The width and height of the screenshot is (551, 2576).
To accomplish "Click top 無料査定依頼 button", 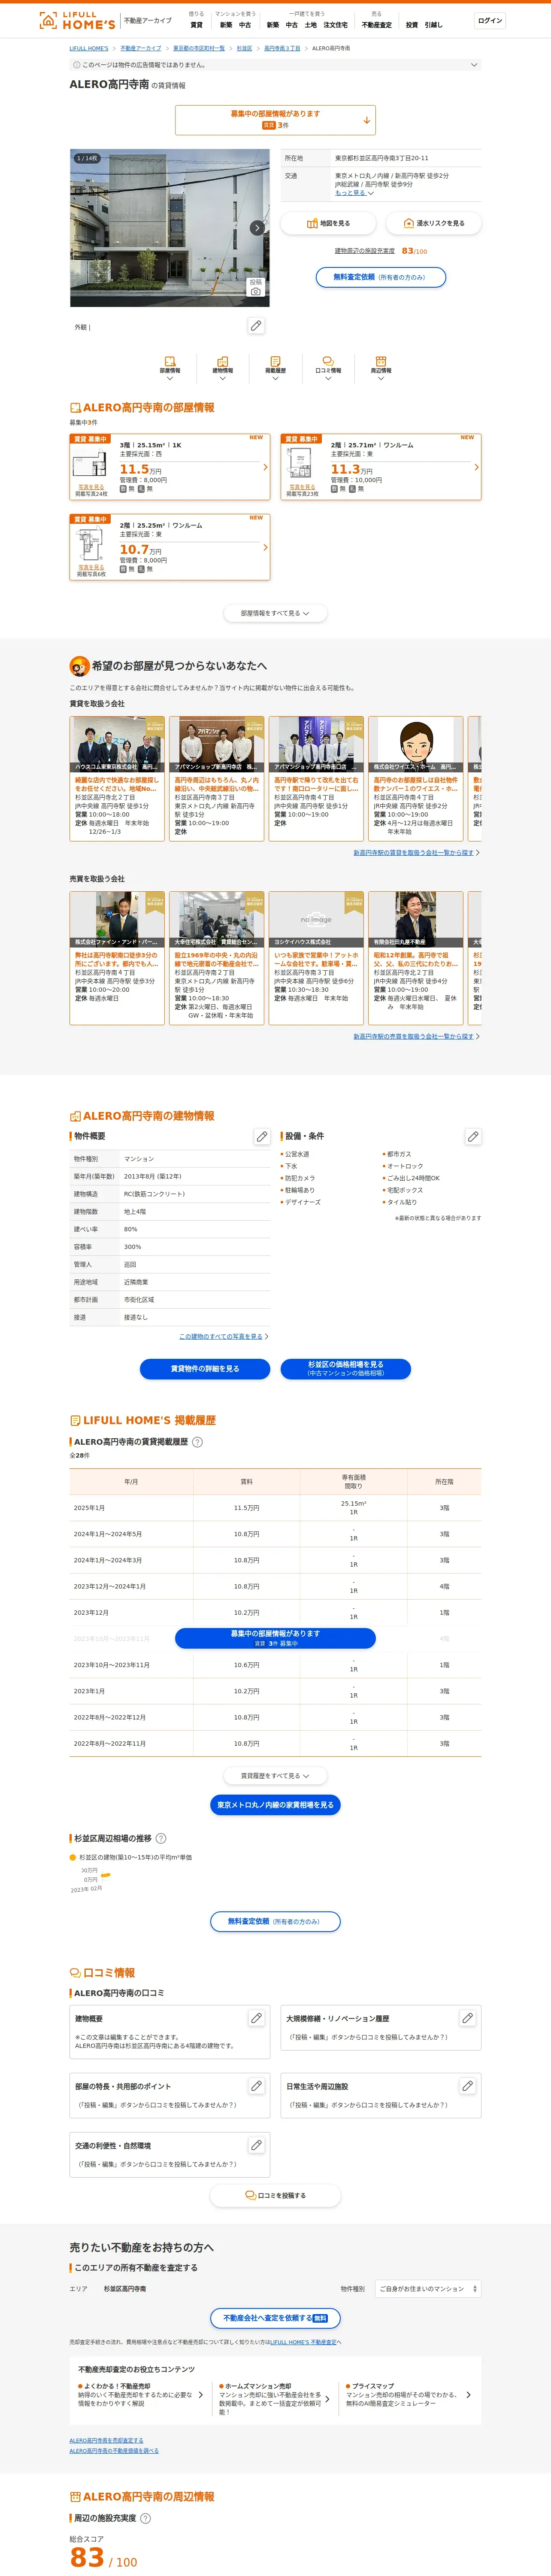I will tap(380, 277).
